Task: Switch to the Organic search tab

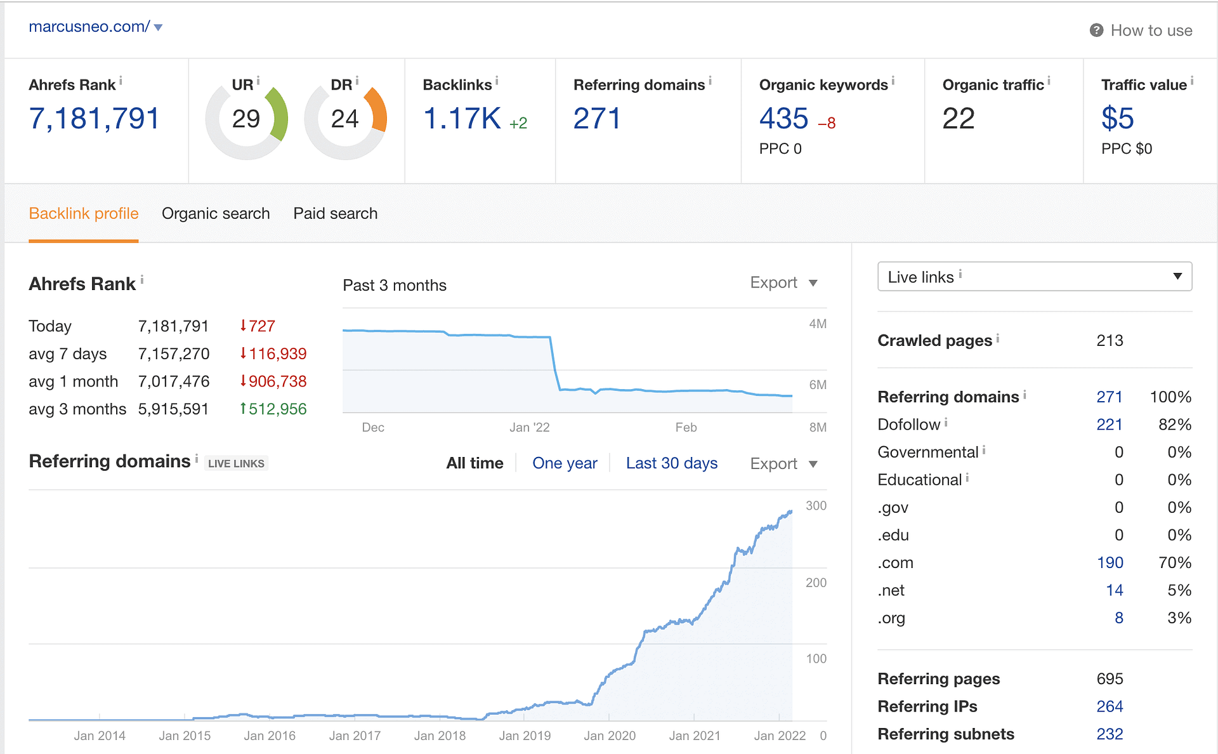Action: [216, 214]
